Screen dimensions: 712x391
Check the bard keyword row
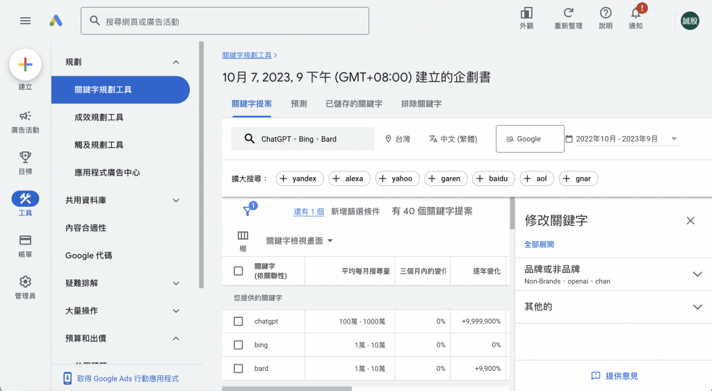pyautogui.click(x=238, y=368)
